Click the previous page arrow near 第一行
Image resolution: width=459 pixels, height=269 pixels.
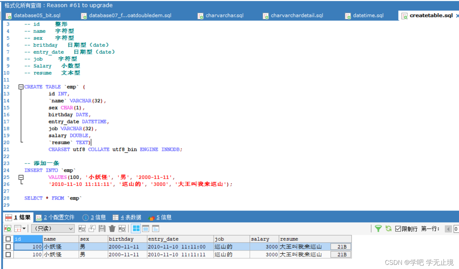pyautogui.click(x=448, y=229)
